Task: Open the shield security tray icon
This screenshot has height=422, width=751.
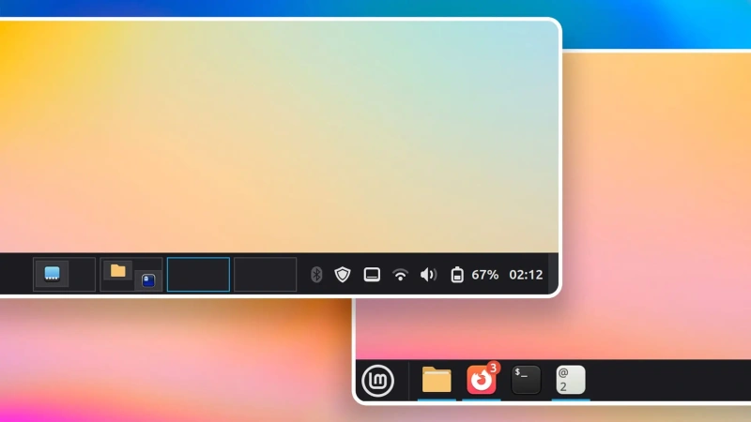Action: click(343, 275)
